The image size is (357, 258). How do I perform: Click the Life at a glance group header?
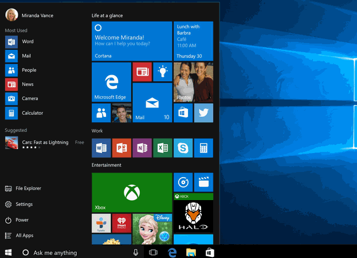(107, 15)
